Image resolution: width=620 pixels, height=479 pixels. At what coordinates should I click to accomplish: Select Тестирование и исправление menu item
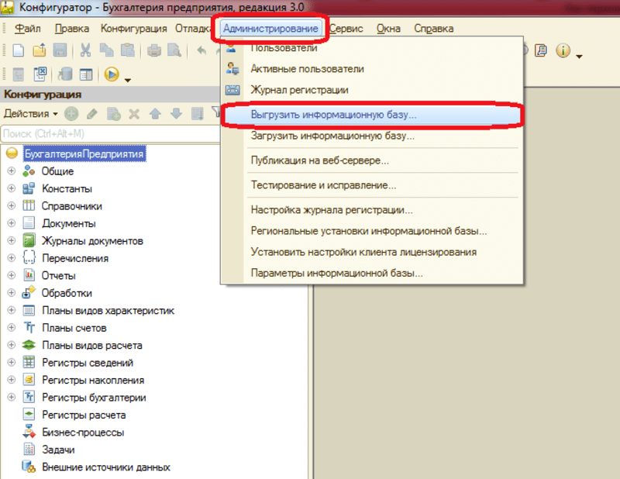(x=323, y=186)
